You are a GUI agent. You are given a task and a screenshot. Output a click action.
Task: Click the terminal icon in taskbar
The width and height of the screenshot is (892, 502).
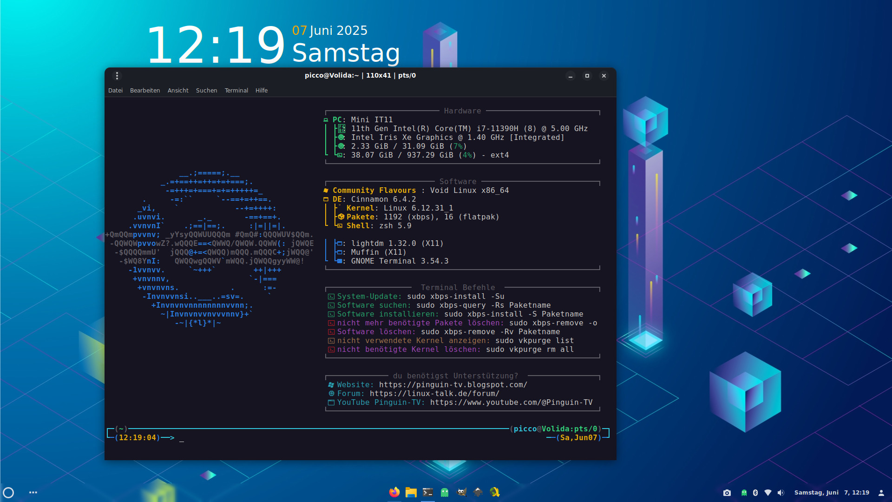coord(427,492)
